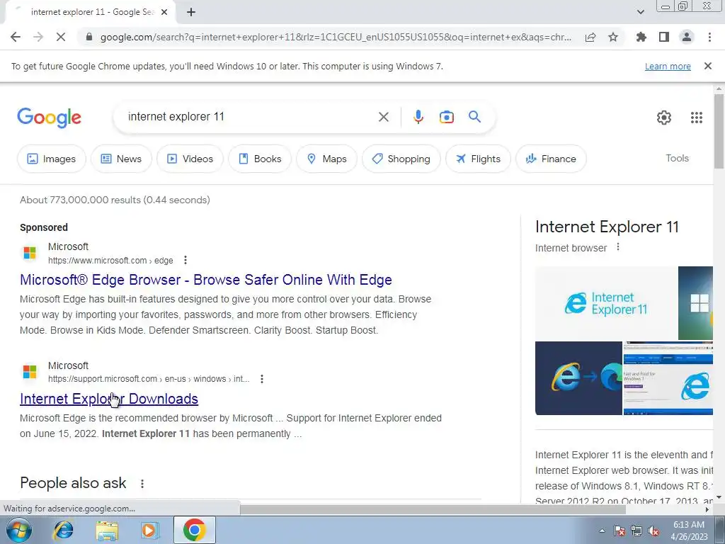725x544 pixels.
Task: Start voice search with the microphone
Action: (x=418, y=117)
